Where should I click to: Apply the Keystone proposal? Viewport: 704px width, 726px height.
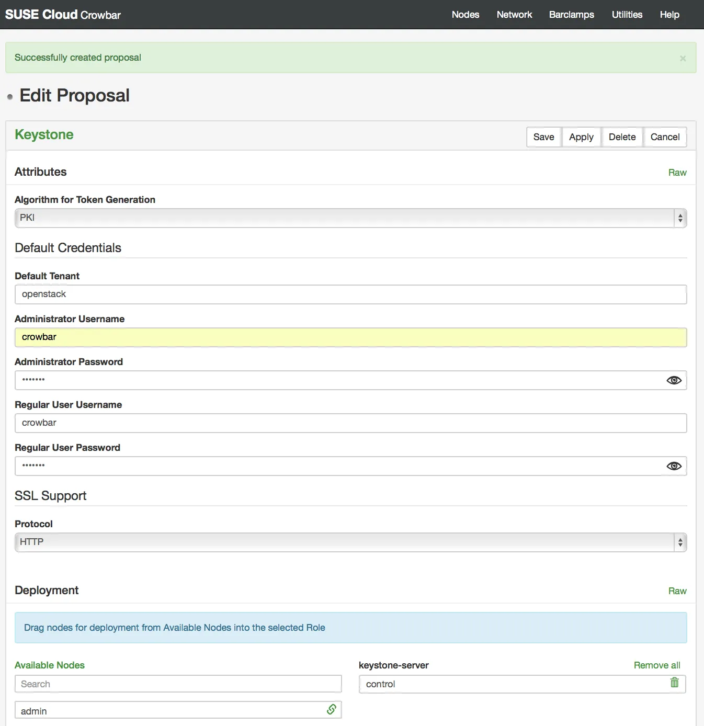tap(581, 137)
